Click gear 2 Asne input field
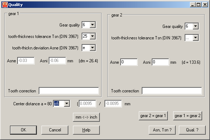This screenshot has height=140, width=210. coord(129,62)
